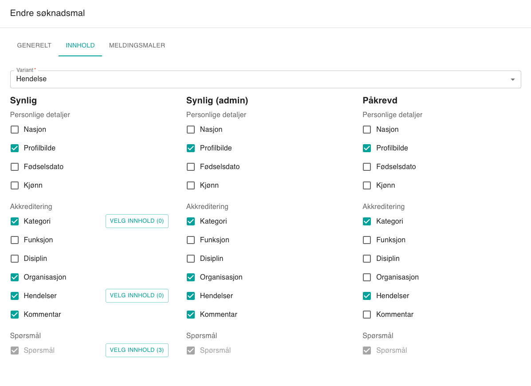The image size is (531, 386).
Task: Uncheck Organisasjon in Synlig column
Action: click(15, 277)
